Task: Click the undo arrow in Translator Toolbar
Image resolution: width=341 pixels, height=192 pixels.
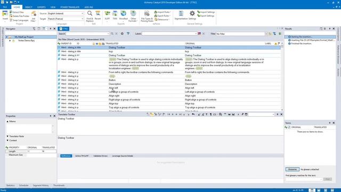Action: 193,114
